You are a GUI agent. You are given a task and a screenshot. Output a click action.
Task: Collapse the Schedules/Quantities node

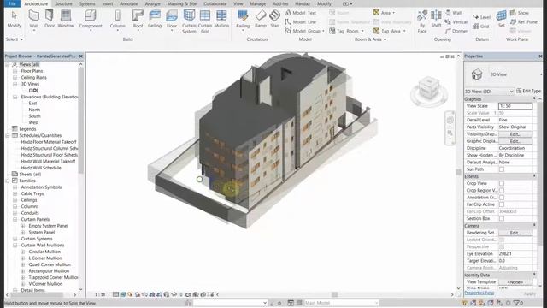click(x=8, y=135)
